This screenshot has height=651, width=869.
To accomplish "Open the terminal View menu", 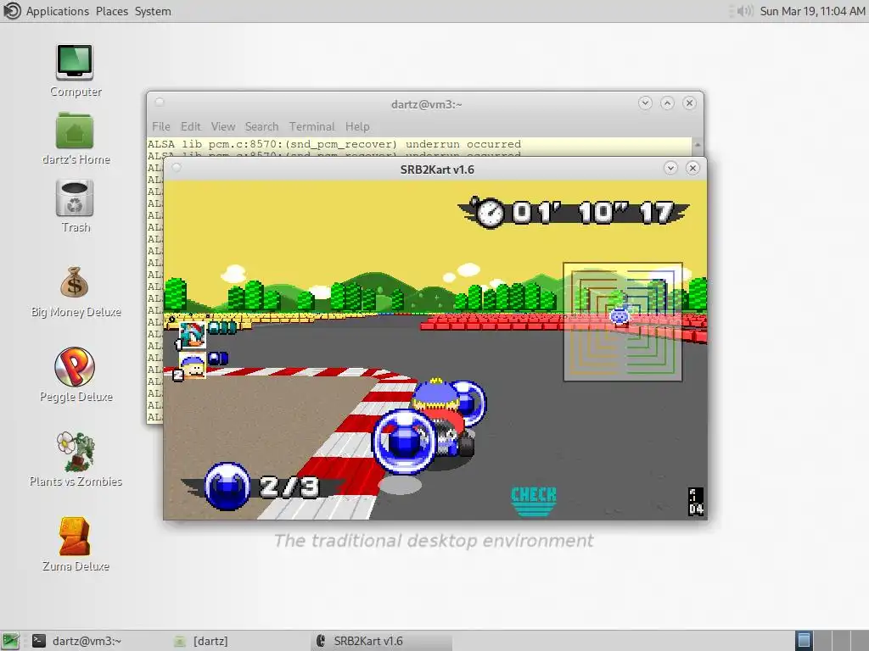I will 223,127.
